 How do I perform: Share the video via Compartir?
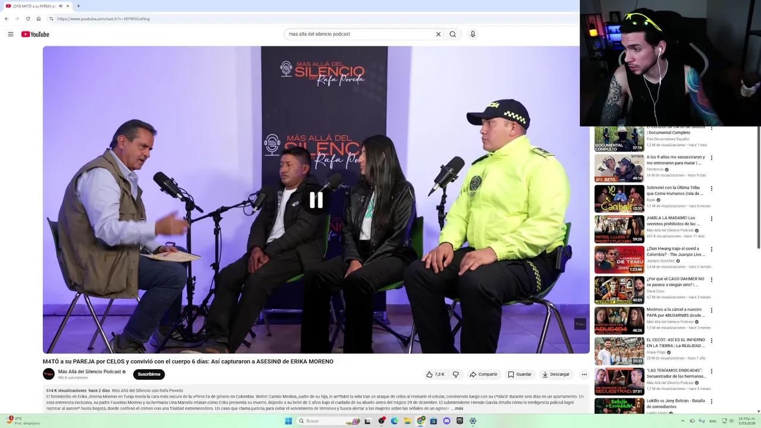tap(483, 374)
